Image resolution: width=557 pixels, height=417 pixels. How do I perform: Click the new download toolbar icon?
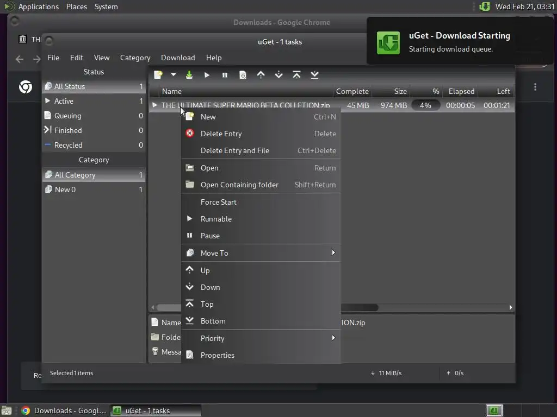[158, 75]
